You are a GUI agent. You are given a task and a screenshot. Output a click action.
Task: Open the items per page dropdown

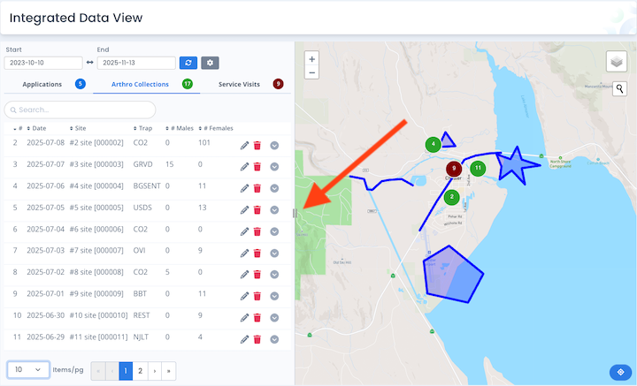[28, 369]
